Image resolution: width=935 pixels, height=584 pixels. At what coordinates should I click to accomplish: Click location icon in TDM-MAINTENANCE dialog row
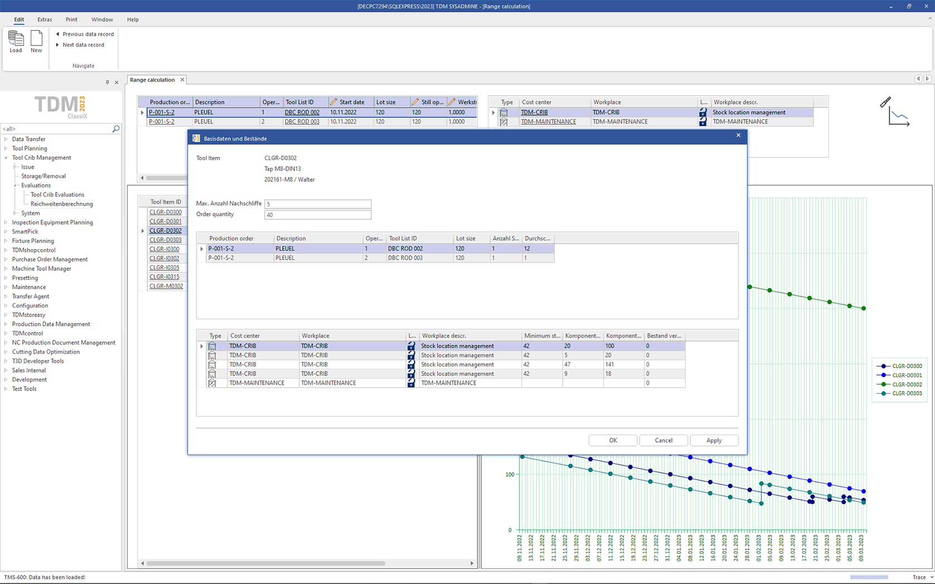pos(411,383)
